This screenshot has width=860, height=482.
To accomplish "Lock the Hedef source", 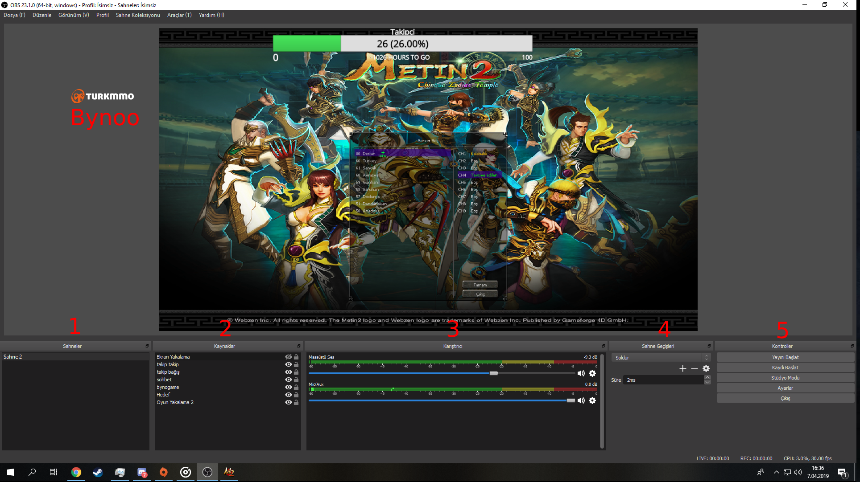I will click(296, 395).
